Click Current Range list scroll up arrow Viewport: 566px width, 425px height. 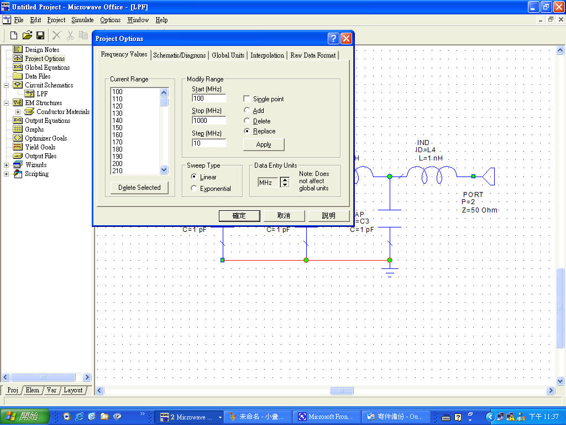coord(164,92)
